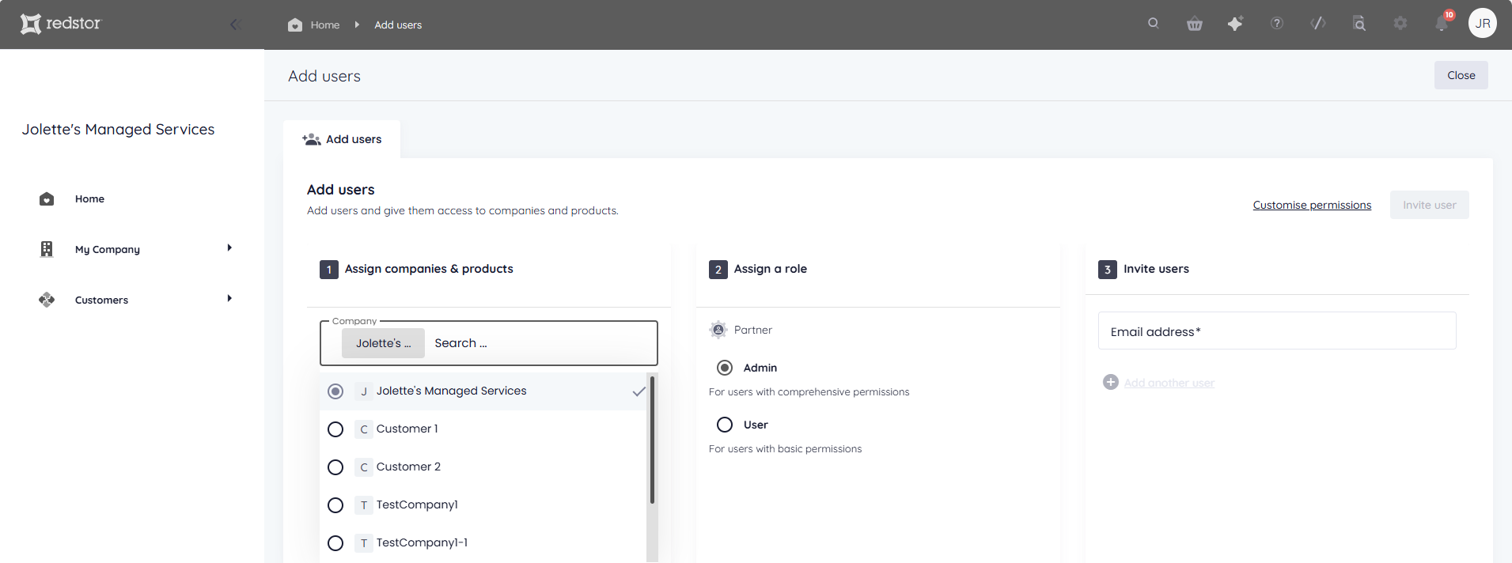1512x563 pixels.
Task: Click the Customer 1 list row text
Action: [x=407, y=429]
